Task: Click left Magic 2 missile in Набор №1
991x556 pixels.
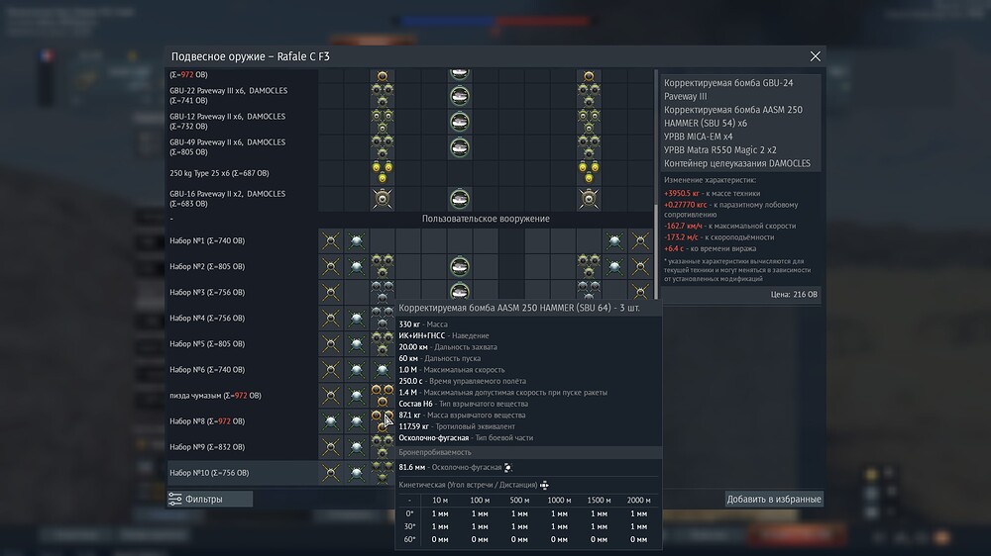Action: [x=331, y=240]
